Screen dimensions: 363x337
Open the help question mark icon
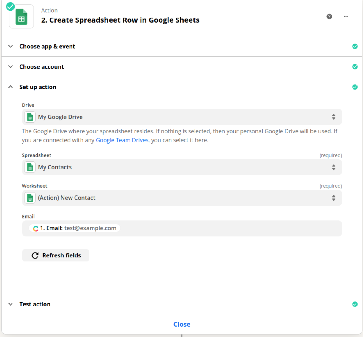(x=329, y=17)
